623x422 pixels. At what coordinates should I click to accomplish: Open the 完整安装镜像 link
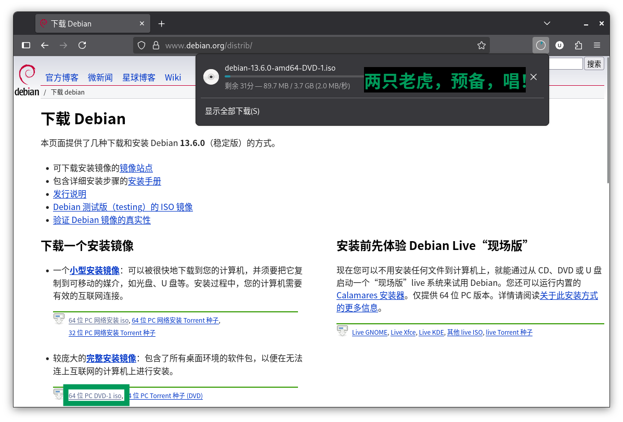coord(111,359)
